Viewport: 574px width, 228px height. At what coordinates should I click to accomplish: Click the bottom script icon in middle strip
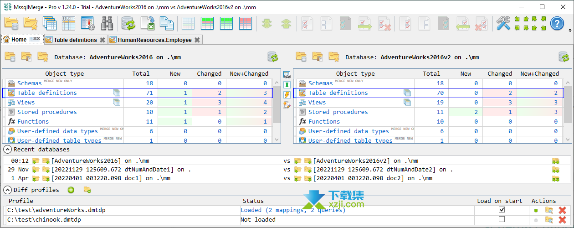click(x=287, y=105)
